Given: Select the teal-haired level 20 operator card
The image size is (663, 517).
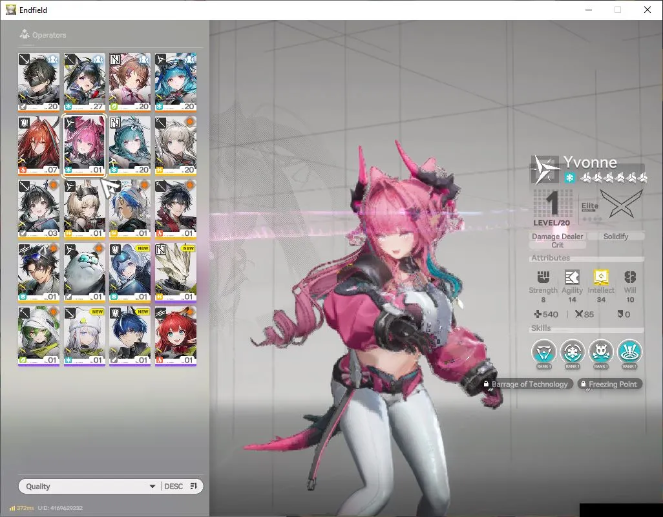Looking at the screenshot, I should coord(130,145).
